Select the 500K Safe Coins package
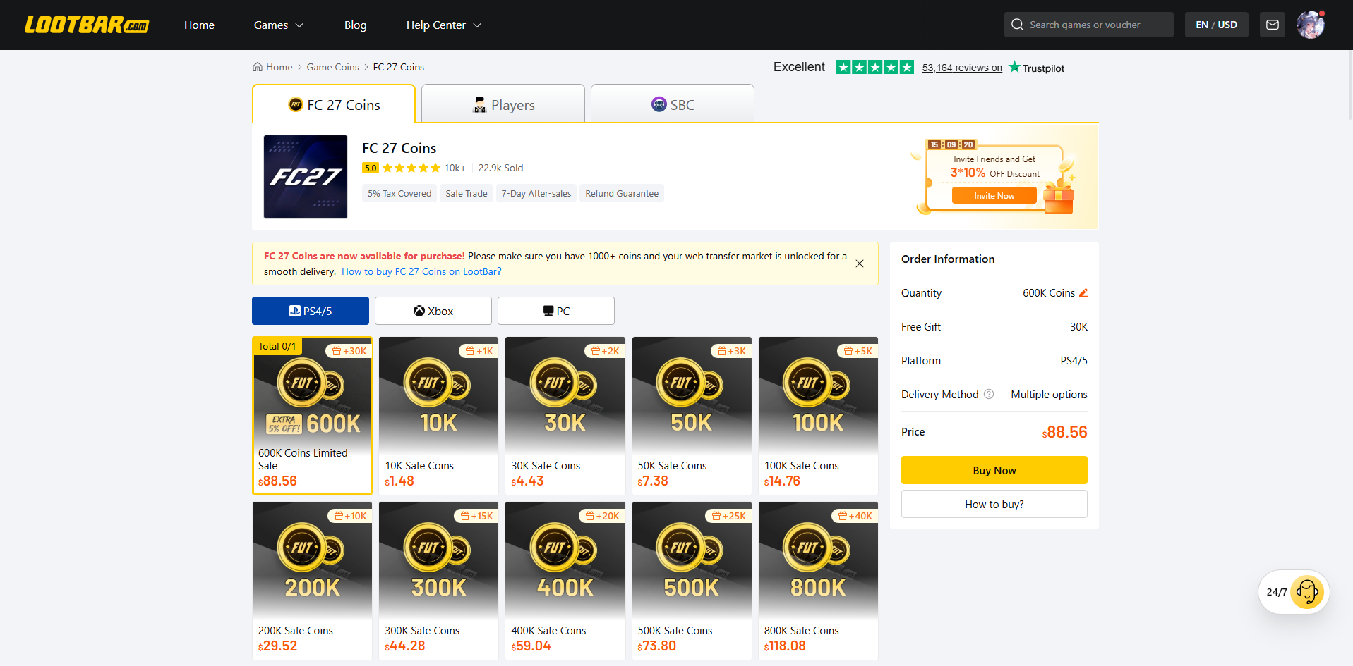The width and height of the screenshot is (1353, 666). point(692,581)
